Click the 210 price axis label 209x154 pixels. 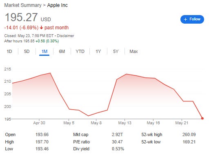8,81
